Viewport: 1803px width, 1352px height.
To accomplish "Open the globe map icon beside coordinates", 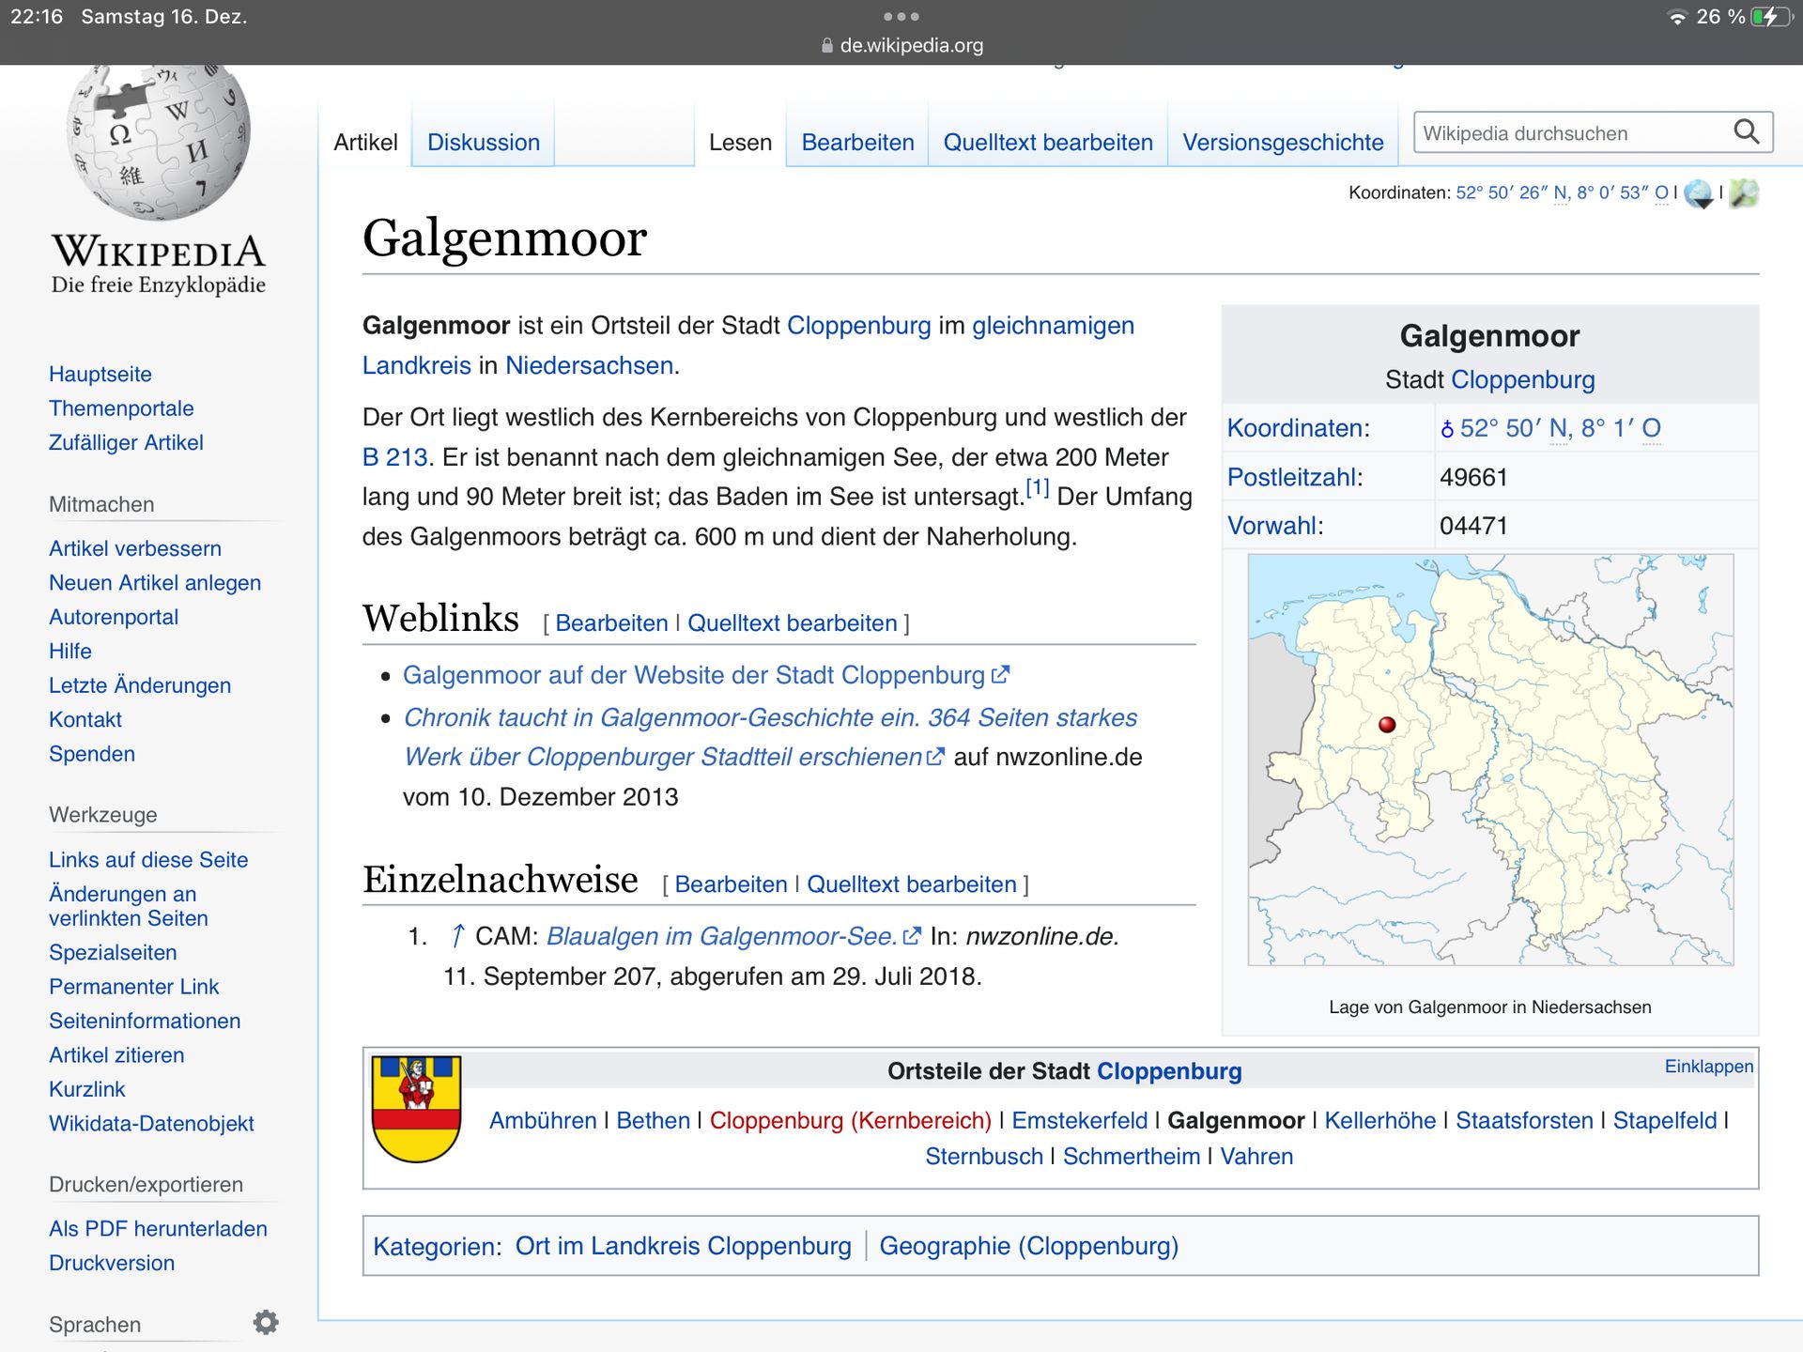I will [1699, 193].
